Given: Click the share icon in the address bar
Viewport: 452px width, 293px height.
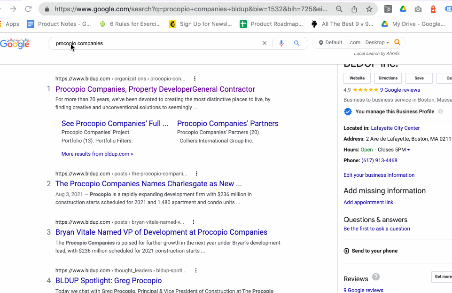Looking at the screenshot, I should point(354,9).
